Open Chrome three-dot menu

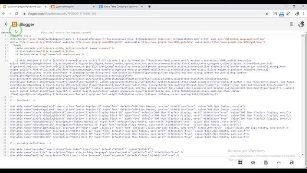pos(304,13)
